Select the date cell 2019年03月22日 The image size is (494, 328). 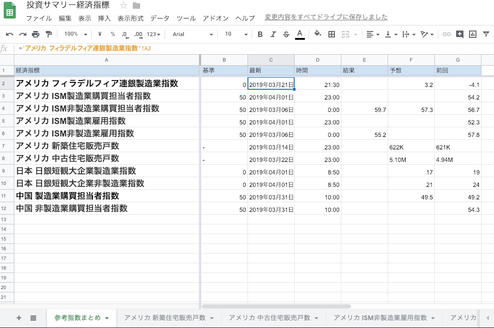coord(271,159)
